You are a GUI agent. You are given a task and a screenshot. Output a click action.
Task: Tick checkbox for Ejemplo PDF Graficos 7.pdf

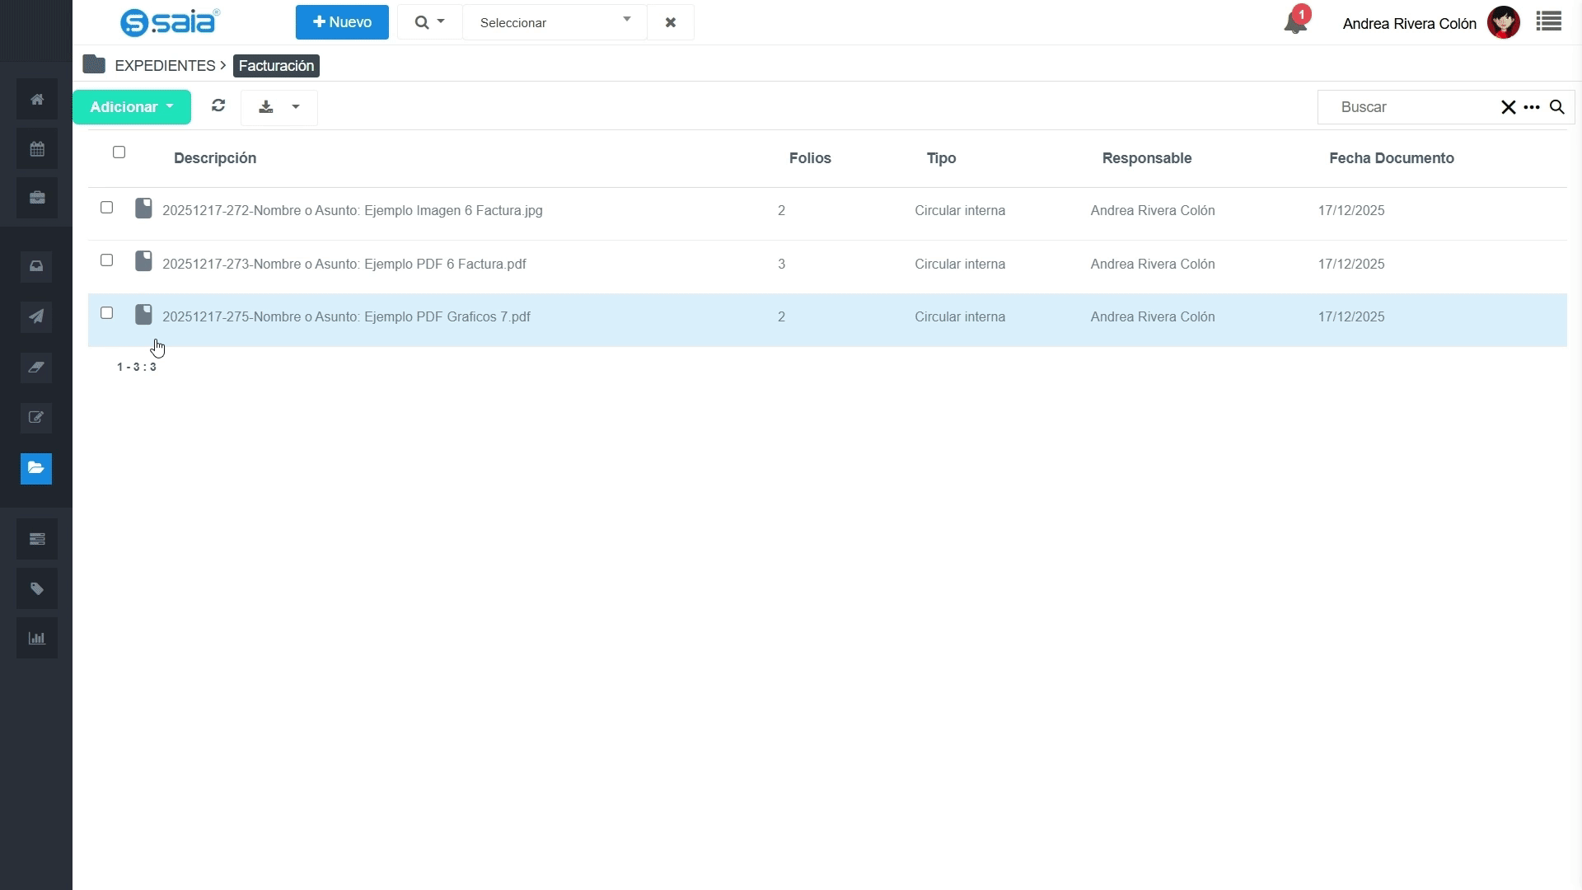pos(106,313)
